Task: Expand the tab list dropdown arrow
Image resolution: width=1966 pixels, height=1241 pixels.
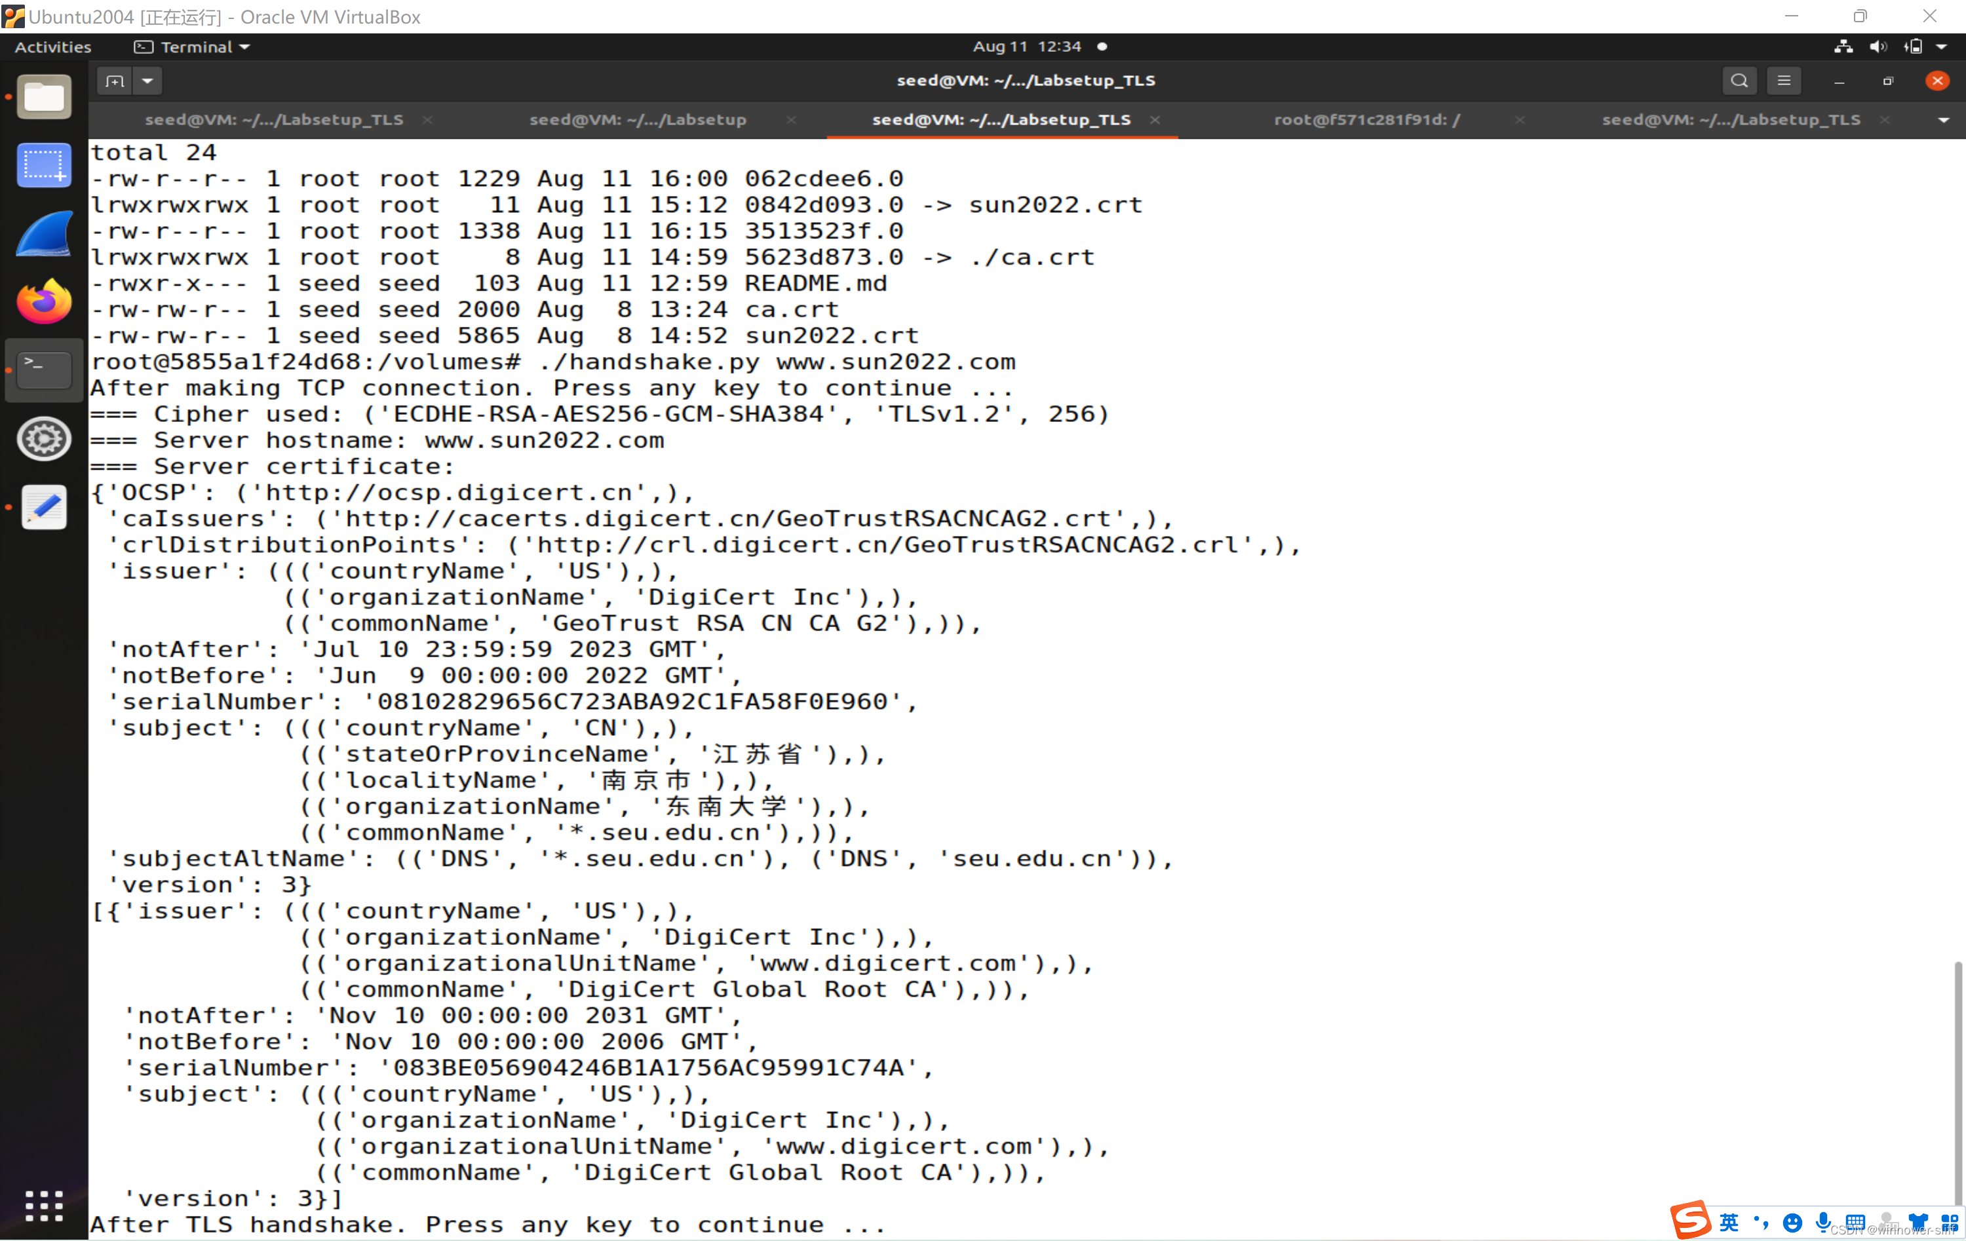Action: [1944, 120]
